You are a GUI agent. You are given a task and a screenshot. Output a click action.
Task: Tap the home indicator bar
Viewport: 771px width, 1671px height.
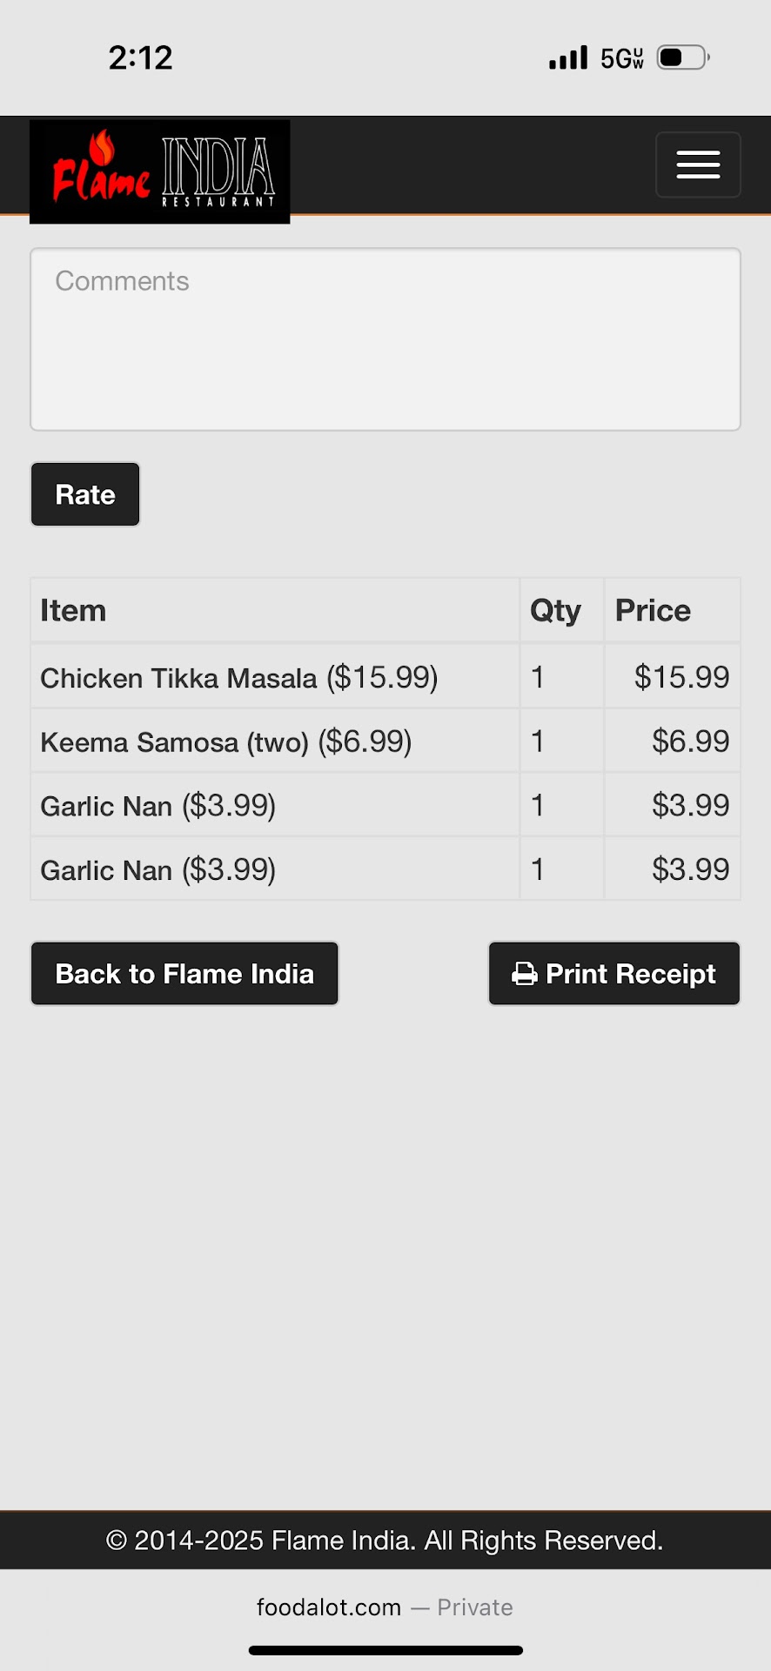pos(385,1650)
